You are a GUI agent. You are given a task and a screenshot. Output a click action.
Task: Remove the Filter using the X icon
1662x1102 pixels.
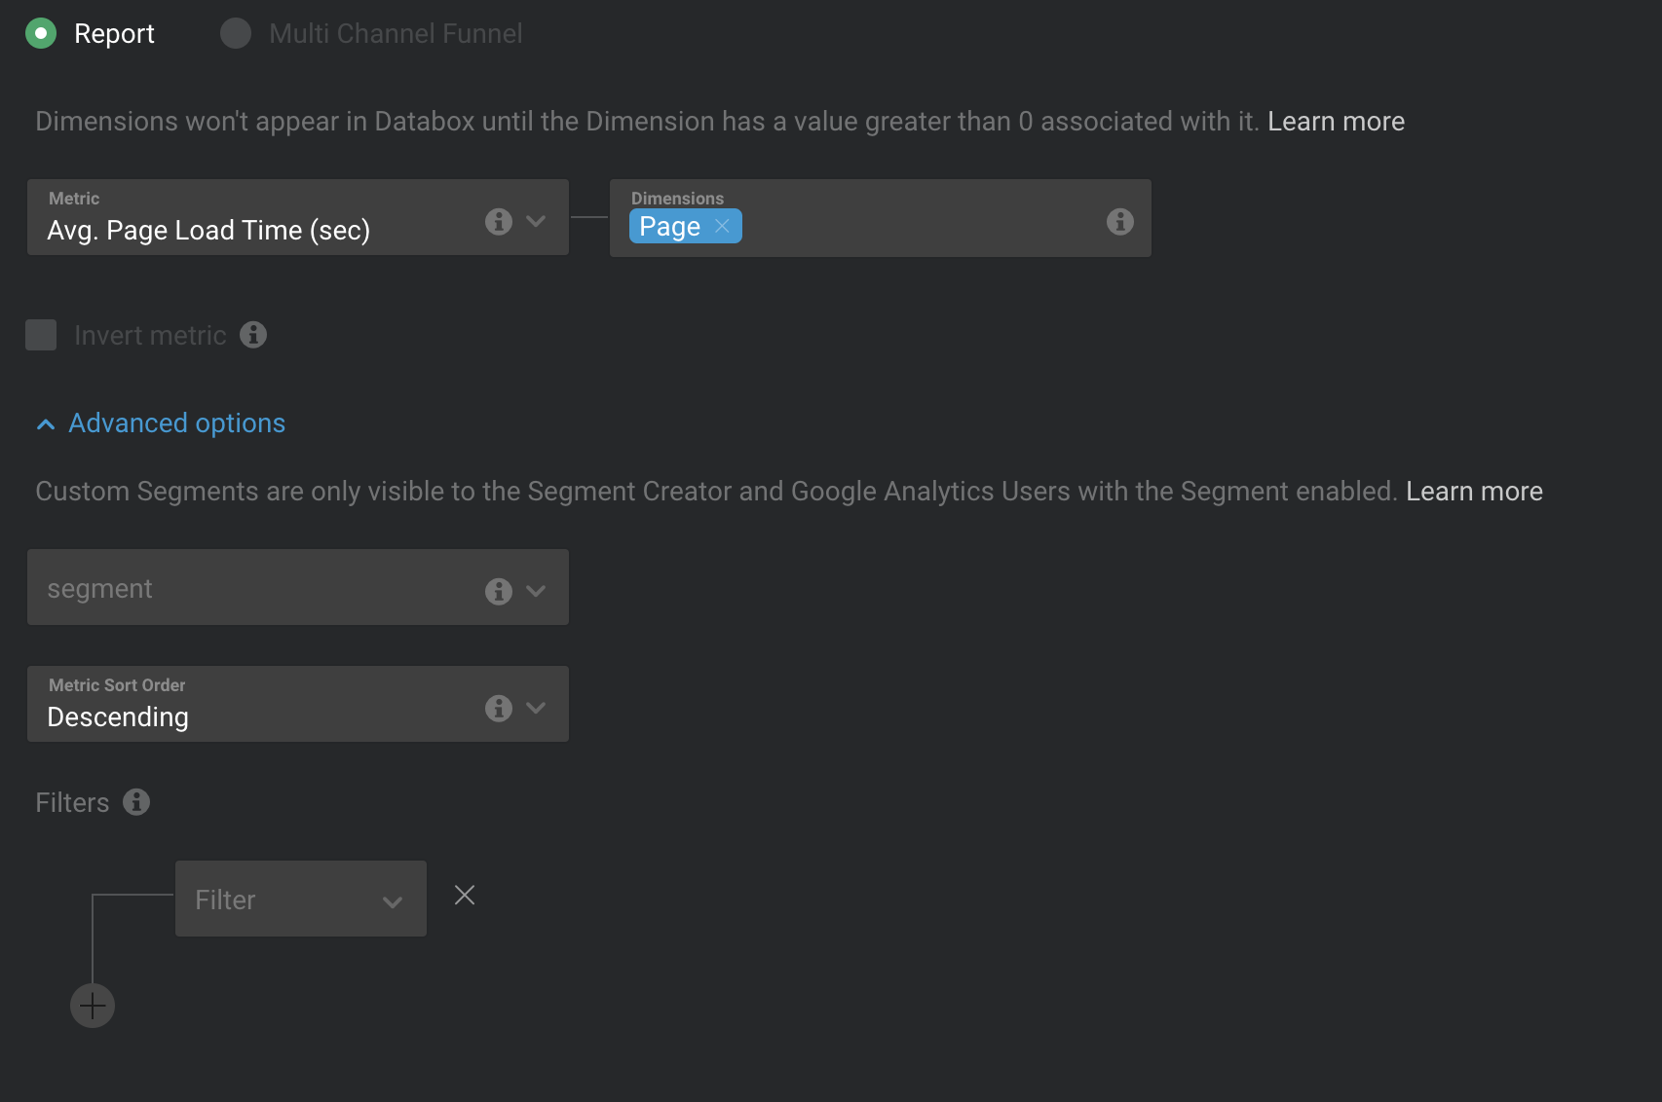(x=465, y=895)
